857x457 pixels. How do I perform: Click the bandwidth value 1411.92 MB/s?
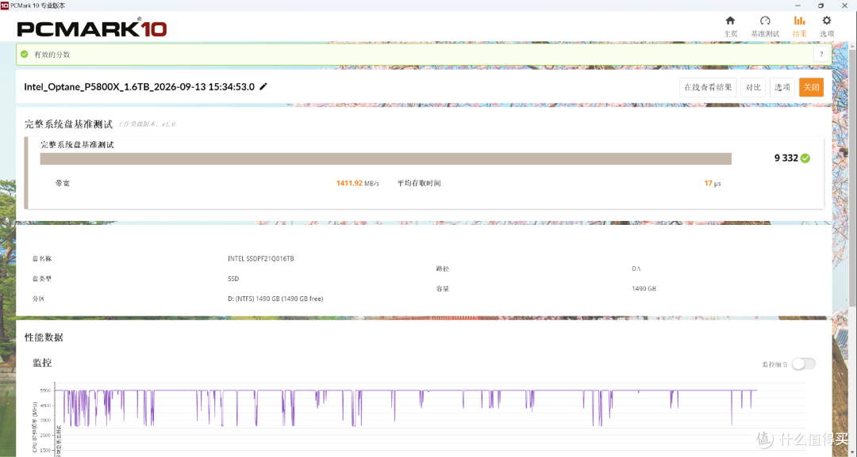357,183
